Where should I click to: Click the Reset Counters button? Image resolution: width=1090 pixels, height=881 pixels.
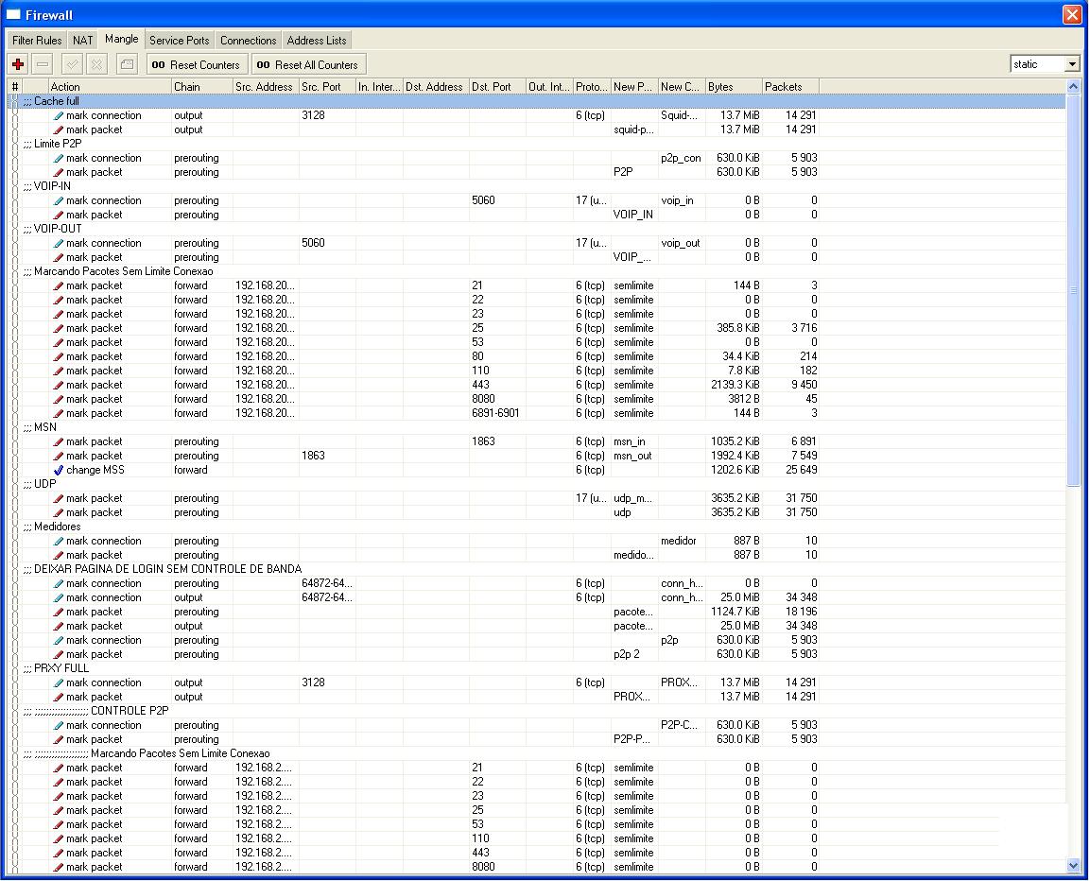coord(196,64)
